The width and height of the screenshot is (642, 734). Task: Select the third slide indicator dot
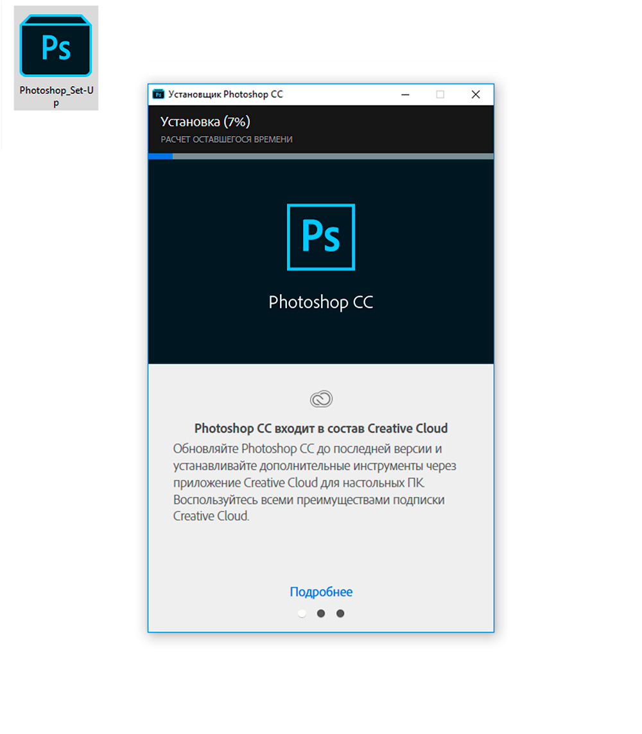pyautogui.click(x=340, y=613)
